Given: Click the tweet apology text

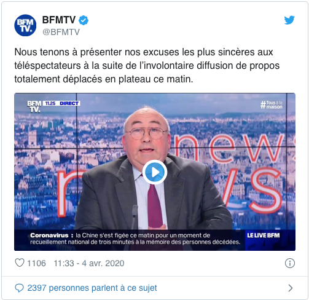Looking at the screenshot, I should (147, 66).
